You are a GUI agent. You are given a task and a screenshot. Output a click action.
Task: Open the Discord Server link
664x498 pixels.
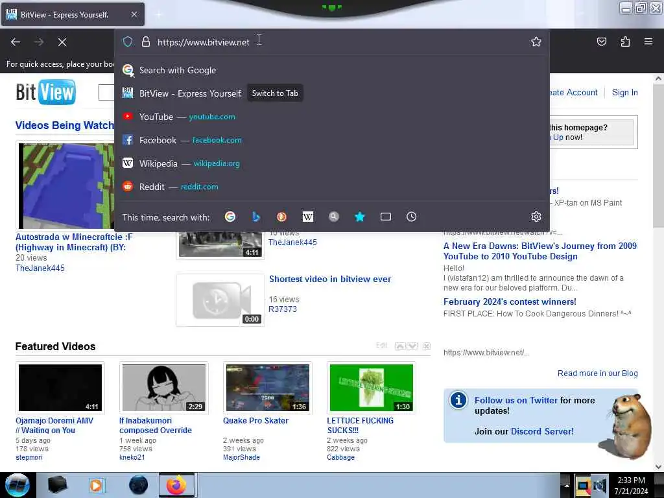click(542, 431)
